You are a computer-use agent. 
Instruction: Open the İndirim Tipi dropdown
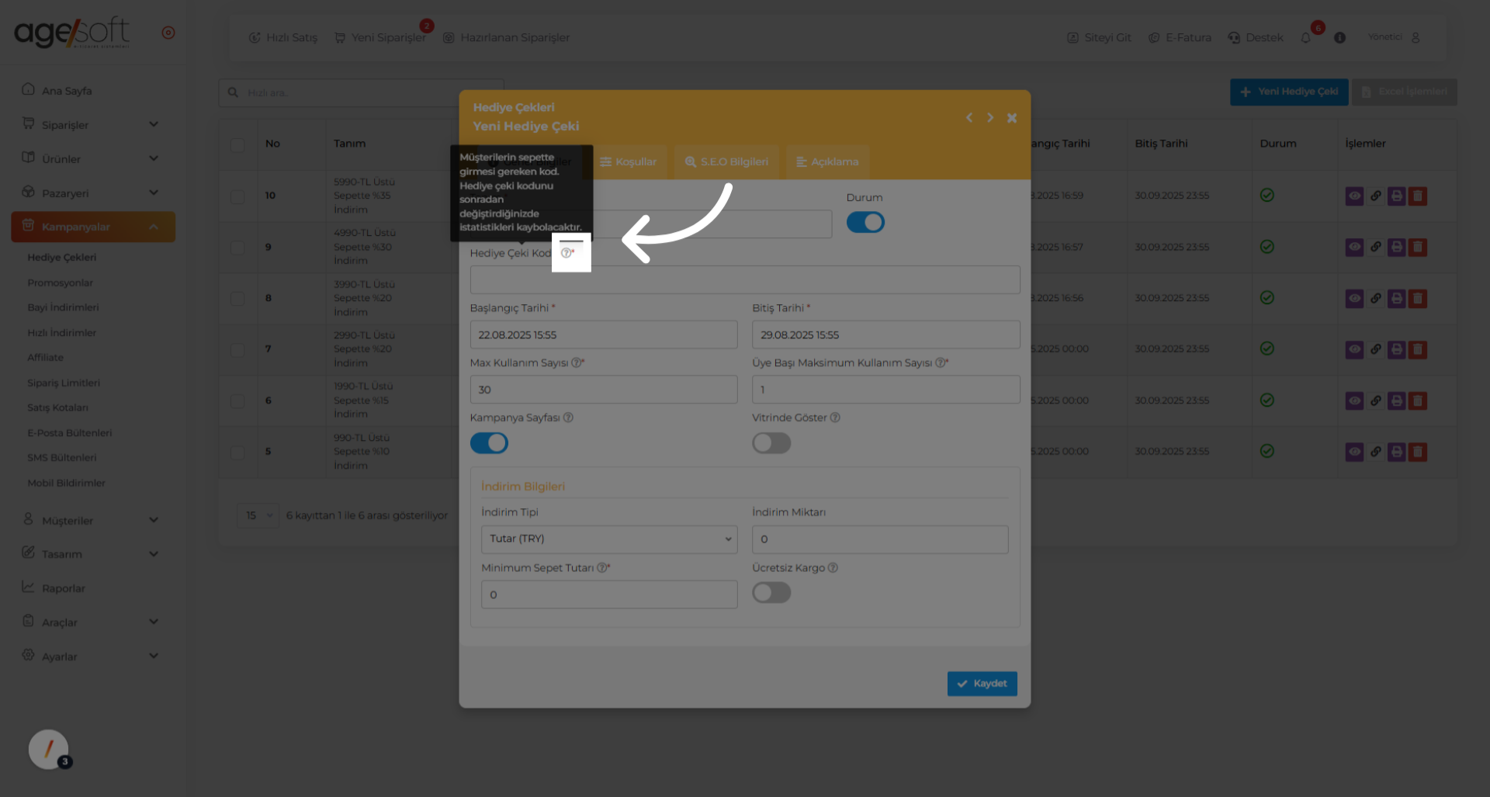(x=608, y=539)
